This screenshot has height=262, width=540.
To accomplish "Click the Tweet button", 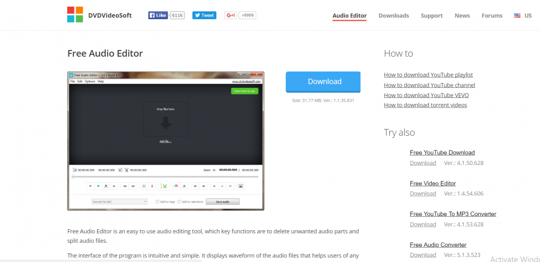I will [x=204, y=15].
